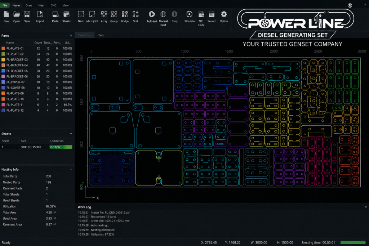Stop the nesting process
Image resolution: width=369 pixels, height=246 pixels.
click(x=174, y=14)
